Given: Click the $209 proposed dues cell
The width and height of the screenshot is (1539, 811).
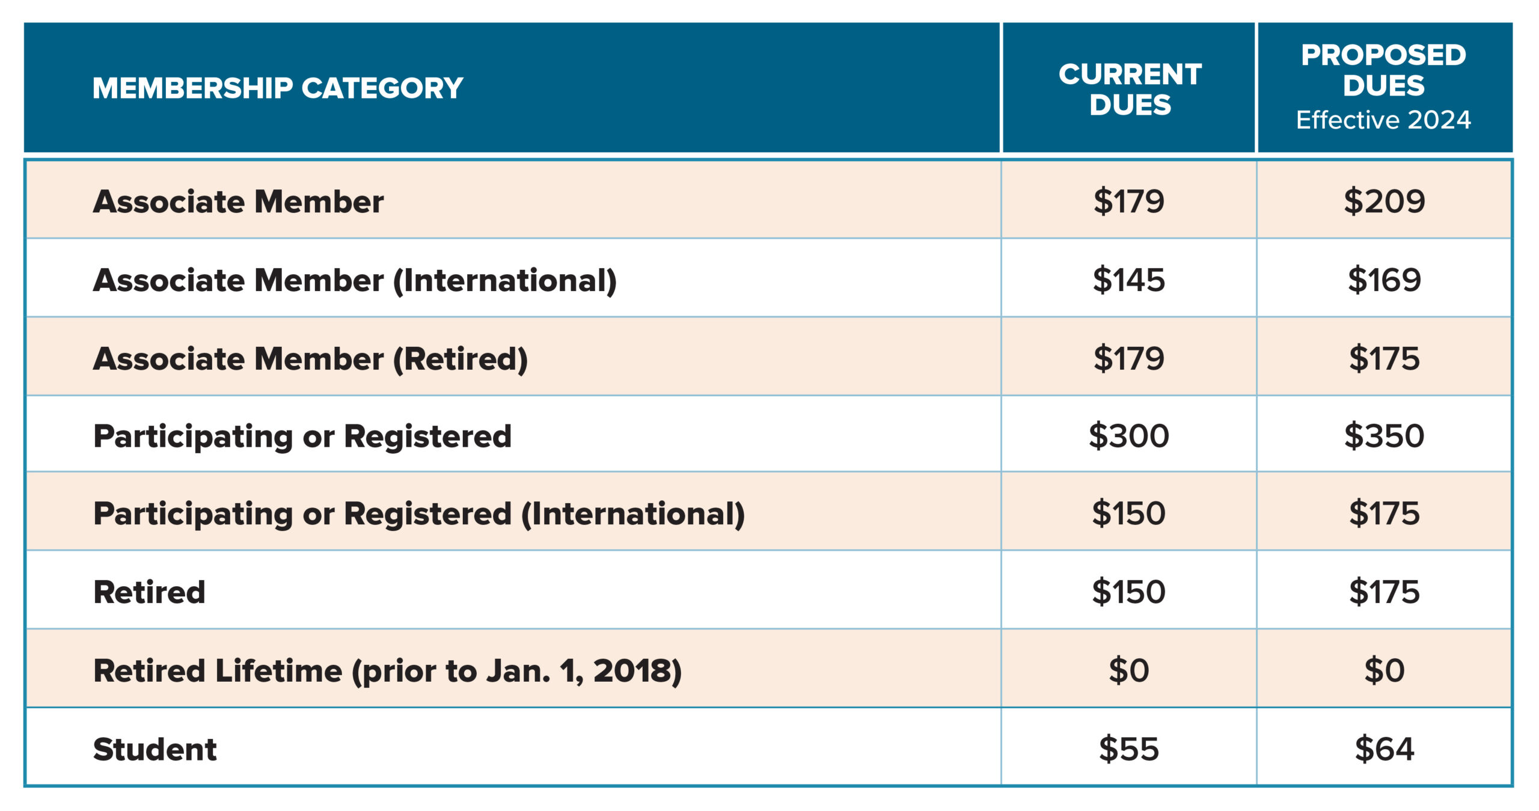Looking at the screenshot, I should coord(1384,201).
